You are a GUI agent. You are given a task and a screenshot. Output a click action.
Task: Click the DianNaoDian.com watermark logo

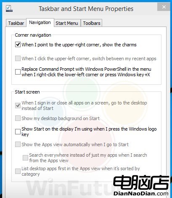point(141,186)
